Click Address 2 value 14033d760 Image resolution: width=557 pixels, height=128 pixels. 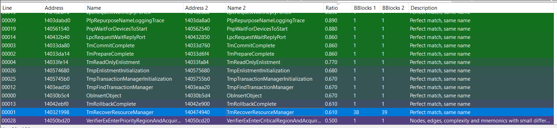click(x=197, y=46)
